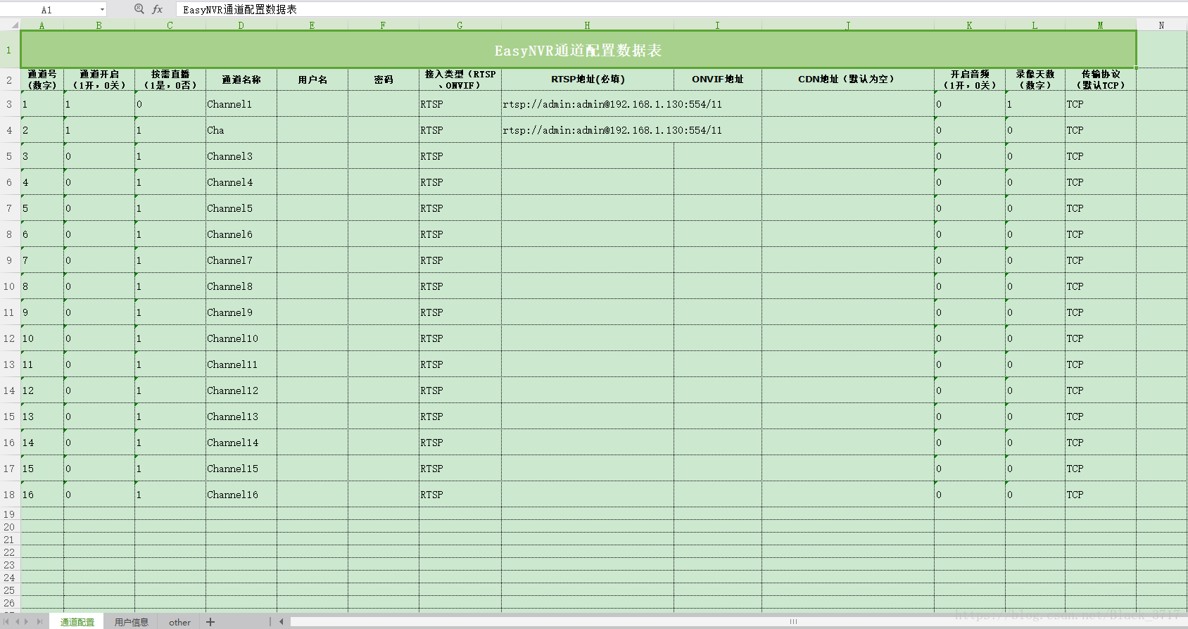The height and width of the screenshot is (629, 1188).
Task: Click the RTSP地址(必填) header cell
Action: (x=588, y=80)
